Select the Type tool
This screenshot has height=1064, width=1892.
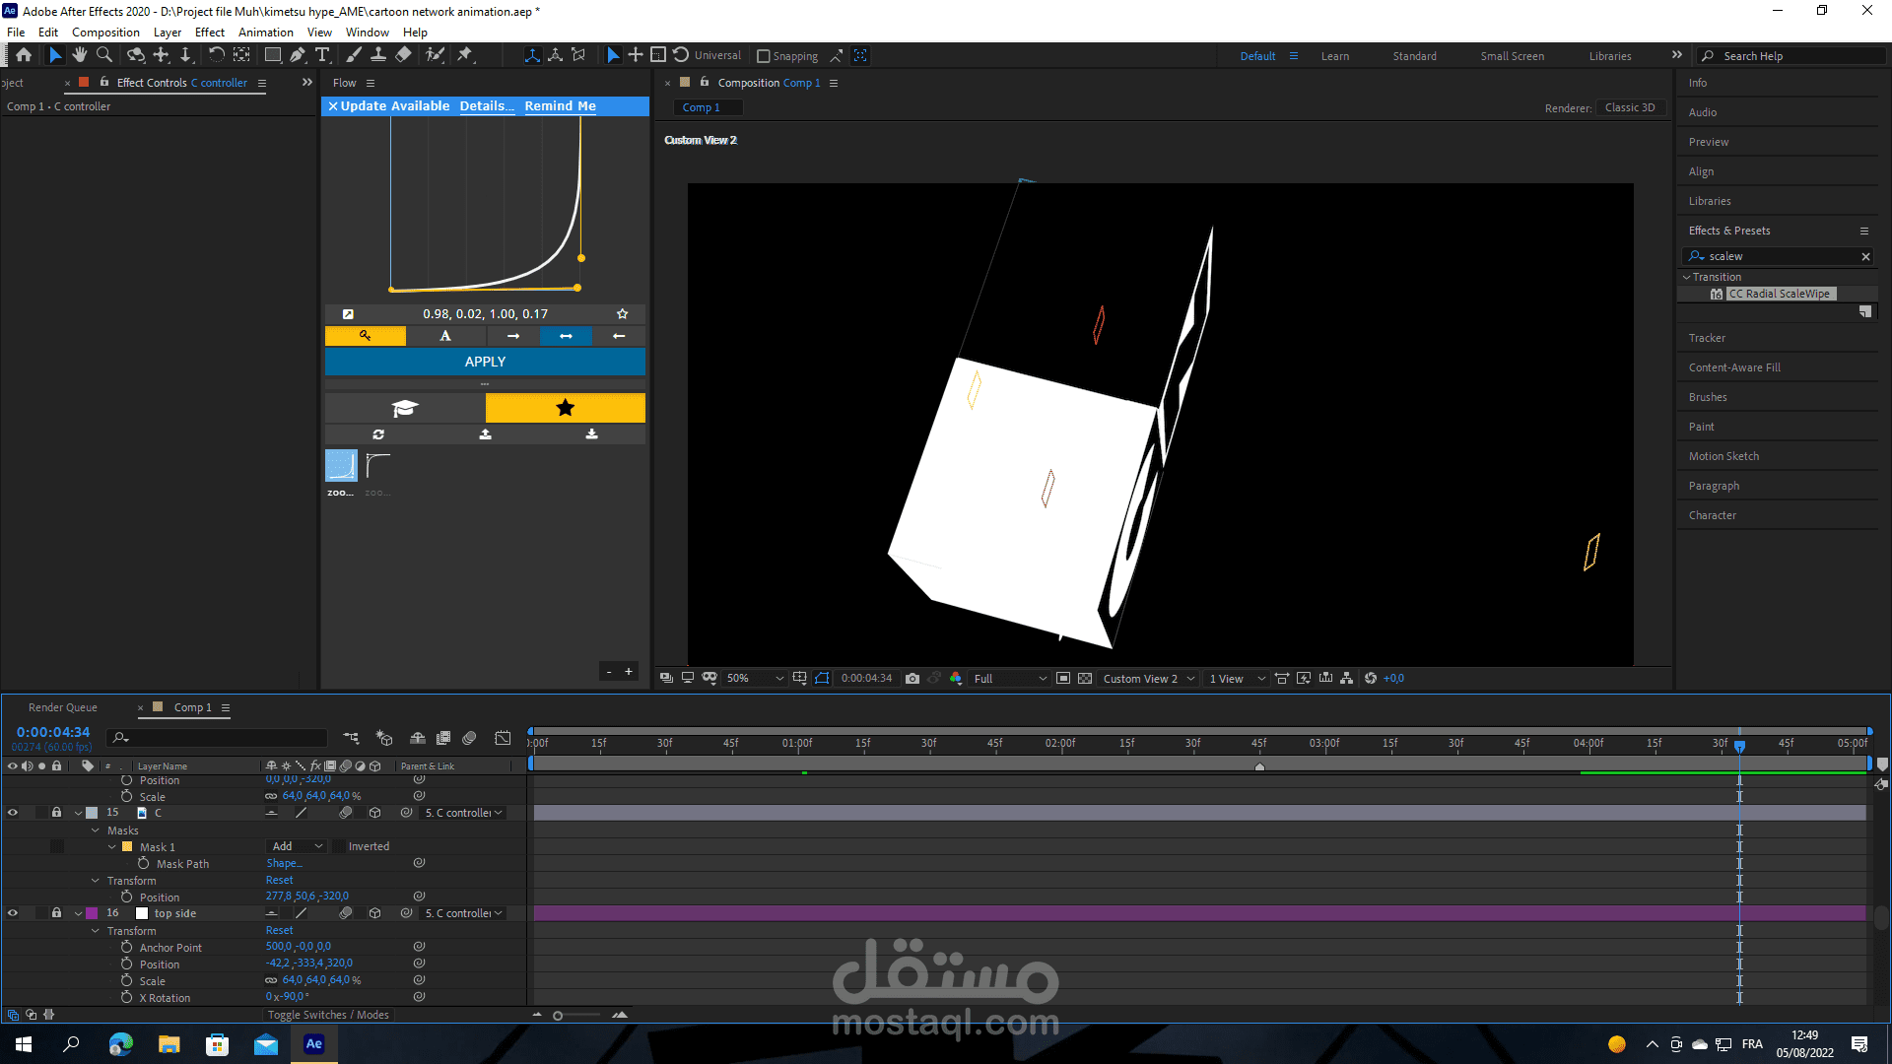322,55
